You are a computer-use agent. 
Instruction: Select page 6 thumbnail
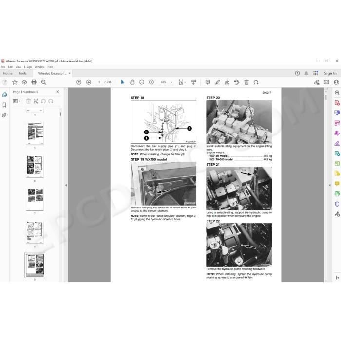(35, 167)
